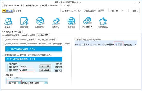Open the 地图定位 pushpin icon

click(56, 21)
